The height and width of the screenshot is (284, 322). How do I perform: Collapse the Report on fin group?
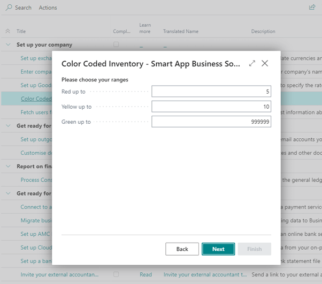pyautogui.click(x=8, y=166)
